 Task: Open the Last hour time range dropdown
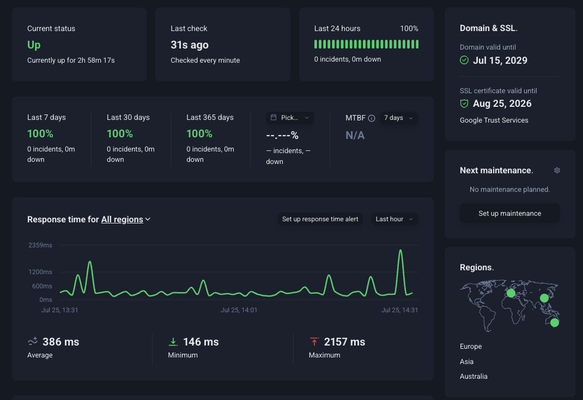(x=394, y=219)
